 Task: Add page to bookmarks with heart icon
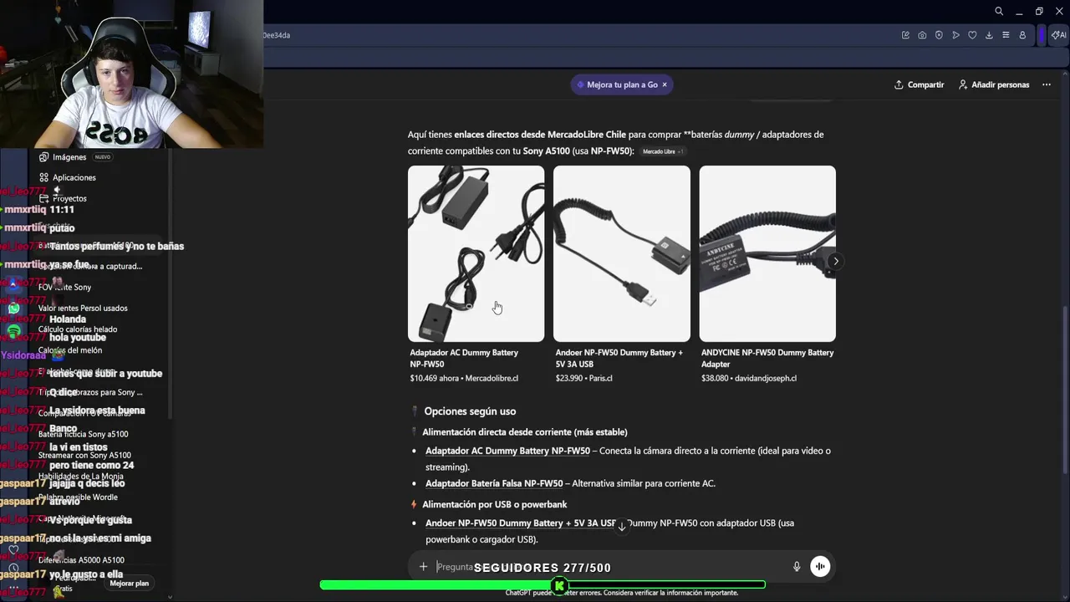pos(972,35)
